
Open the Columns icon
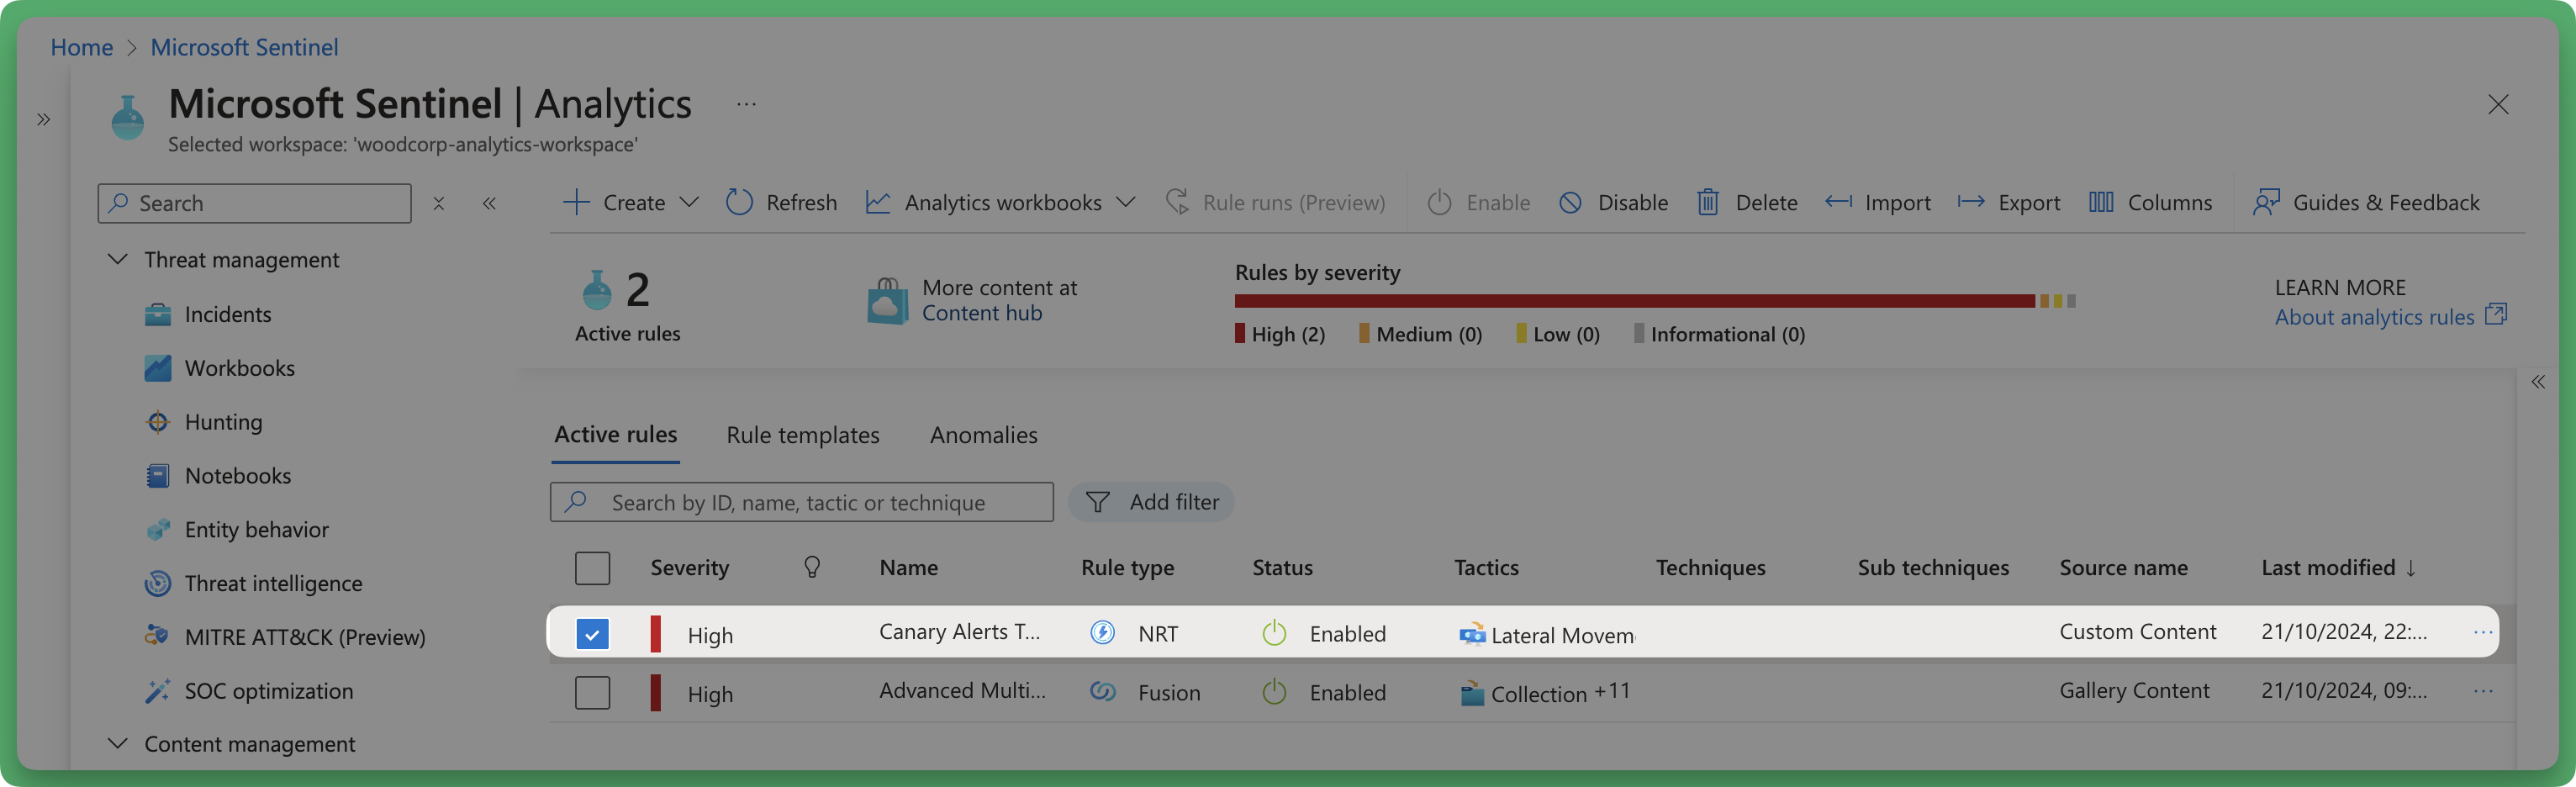(2101, 202)
